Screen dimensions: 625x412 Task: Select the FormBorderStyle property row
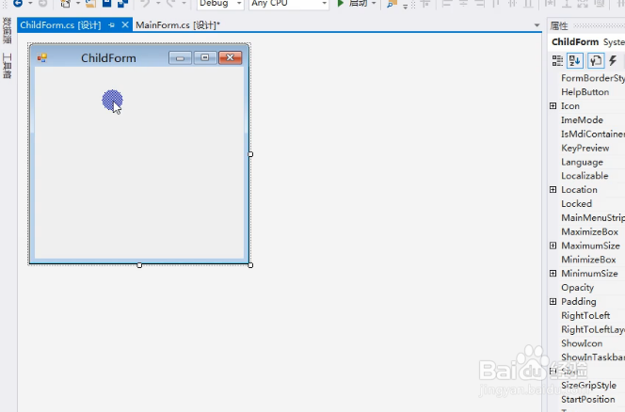(x=593, y=78)
